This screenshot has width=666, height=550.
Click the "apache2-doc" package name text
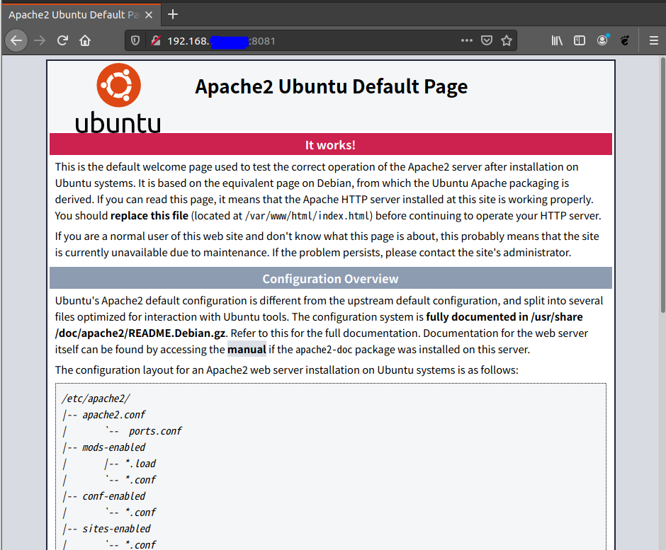[324, 350]
